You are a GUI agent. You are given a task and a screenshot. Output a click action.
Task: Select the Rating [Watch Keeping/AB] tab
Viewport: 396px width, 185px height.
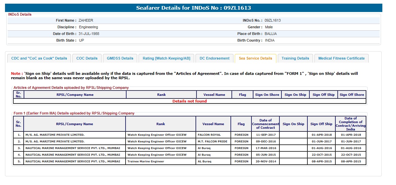pos(166,58)
